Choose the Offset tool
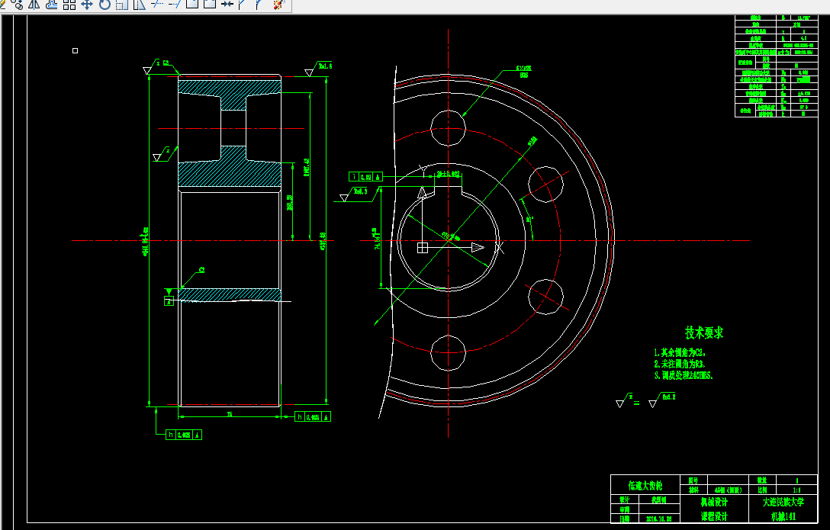The image size is (830, 530). [x=52, y=5]
